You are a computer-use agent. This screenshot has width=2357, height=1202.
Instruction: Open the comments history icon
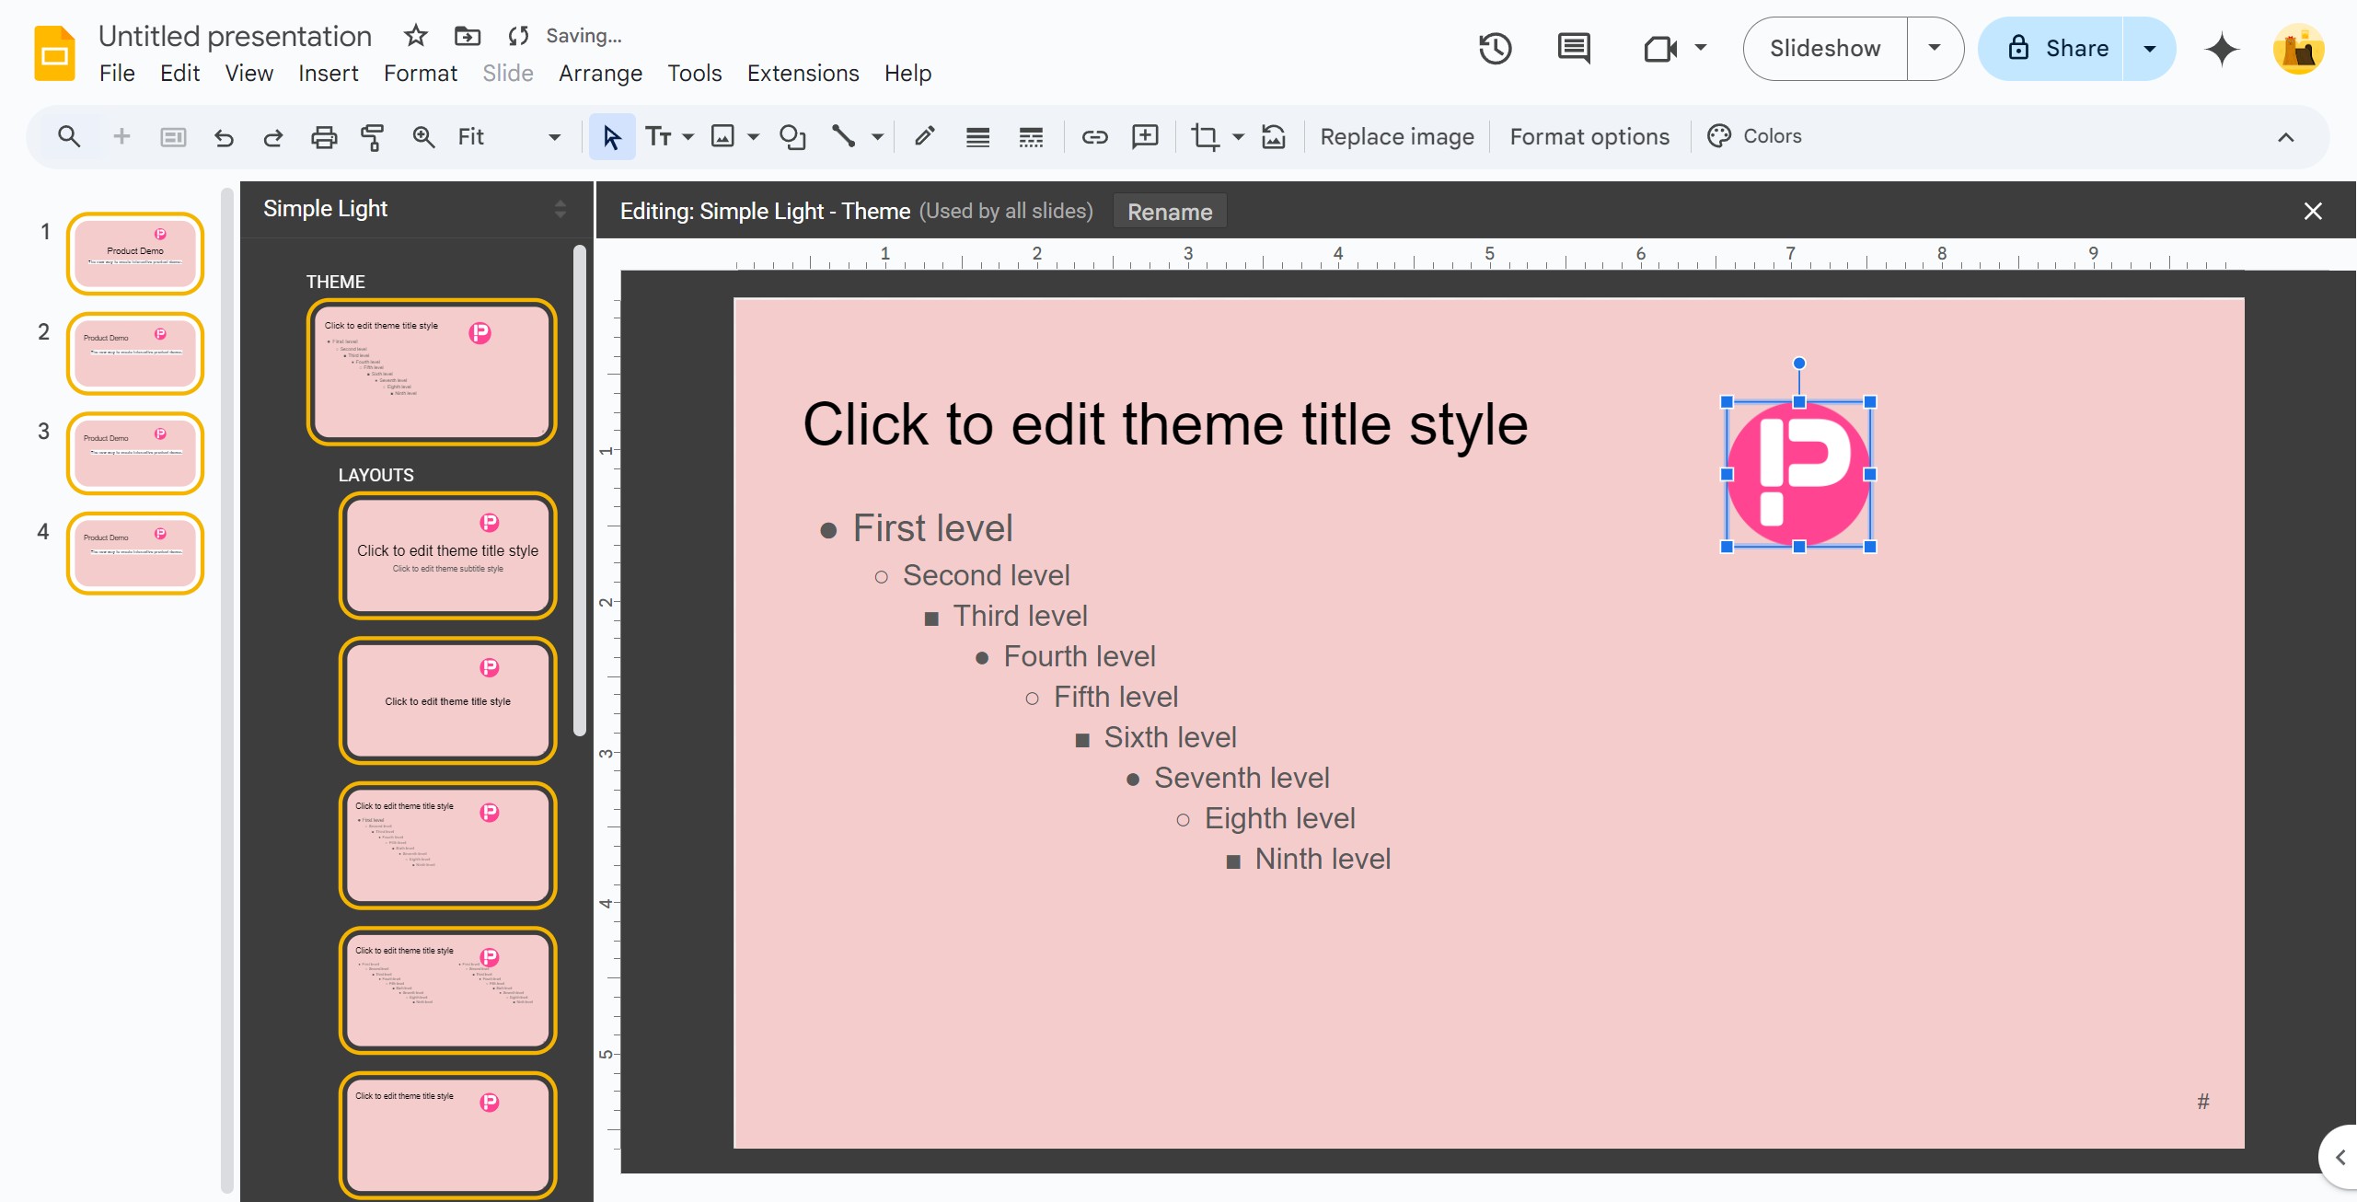pyautogui.click(x=1574, y=48)
